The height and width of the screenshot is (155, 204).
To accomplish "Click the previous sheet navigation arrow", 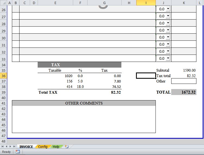I will pyautogui.click(x=7, y=147).
